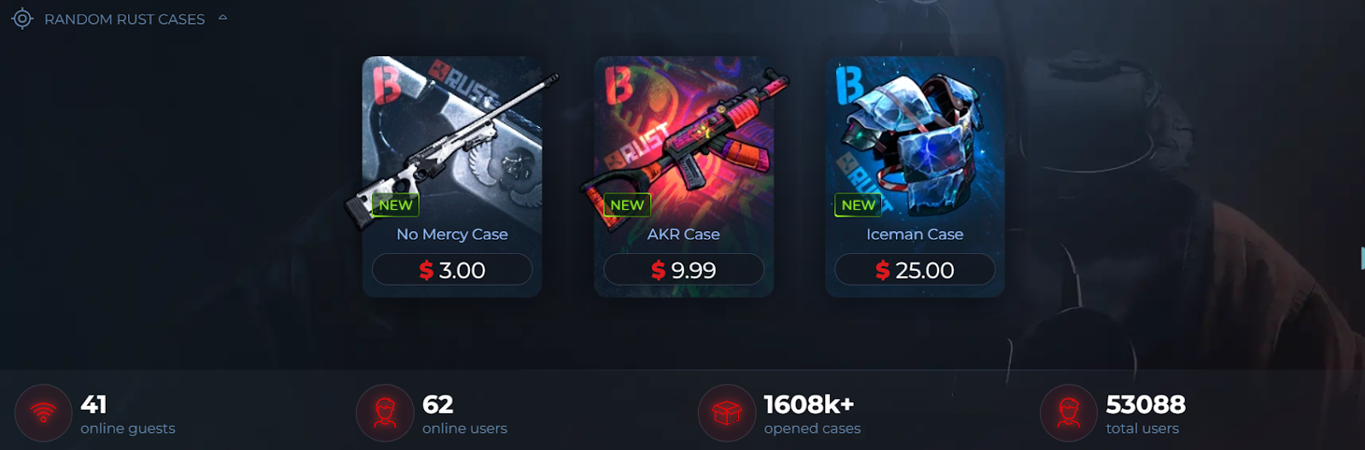Image resolution: width=1365 pixels, height=450 pixels.
Task: Click the NEW badge on Iceman Case
Action: point(858,205)
